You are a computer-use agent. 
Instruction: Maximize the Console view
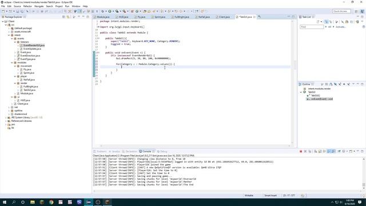click(x=362, y=151)
